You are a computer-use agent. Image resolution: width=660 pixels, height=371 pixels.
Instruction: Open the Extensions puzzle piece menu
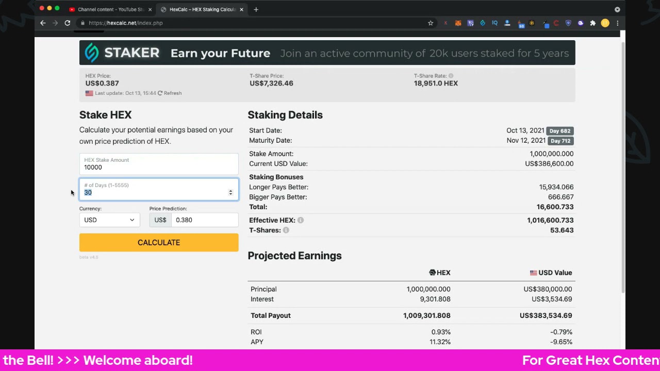click(x=593, y=23)
